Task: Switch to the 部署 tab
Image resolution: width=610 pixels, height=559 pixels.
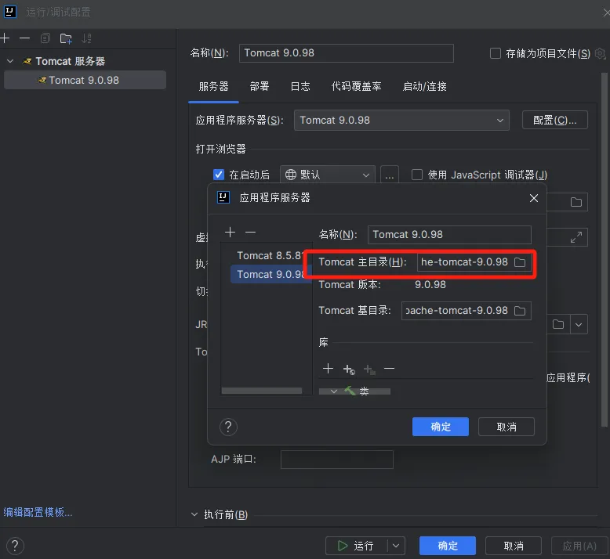Action: click(x=260, y=86)
